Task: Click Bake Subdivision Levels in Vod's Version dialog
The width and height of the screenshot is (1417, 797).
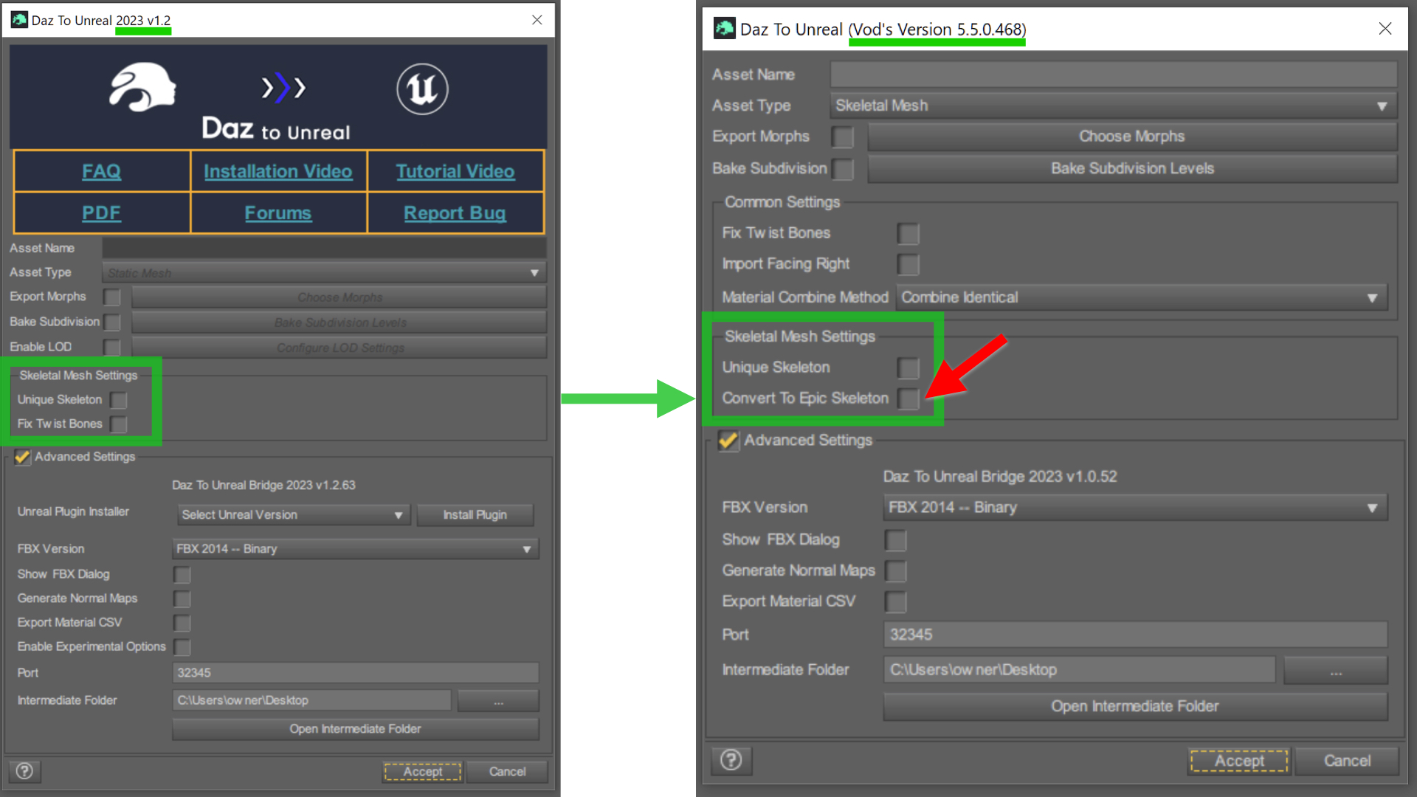Action: coord(1132,168)
